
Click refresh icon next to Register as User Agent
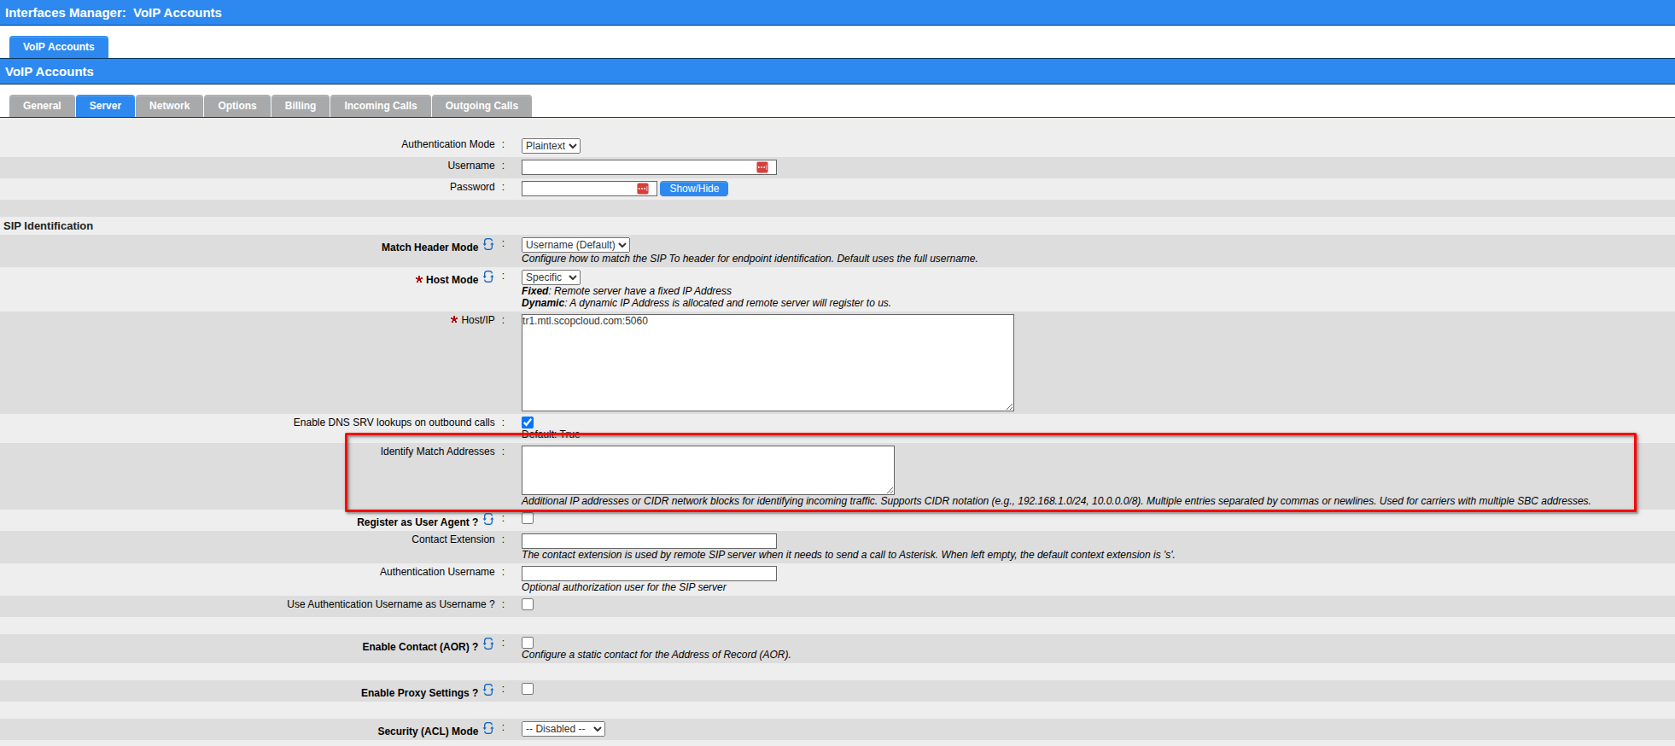[488, 520]
